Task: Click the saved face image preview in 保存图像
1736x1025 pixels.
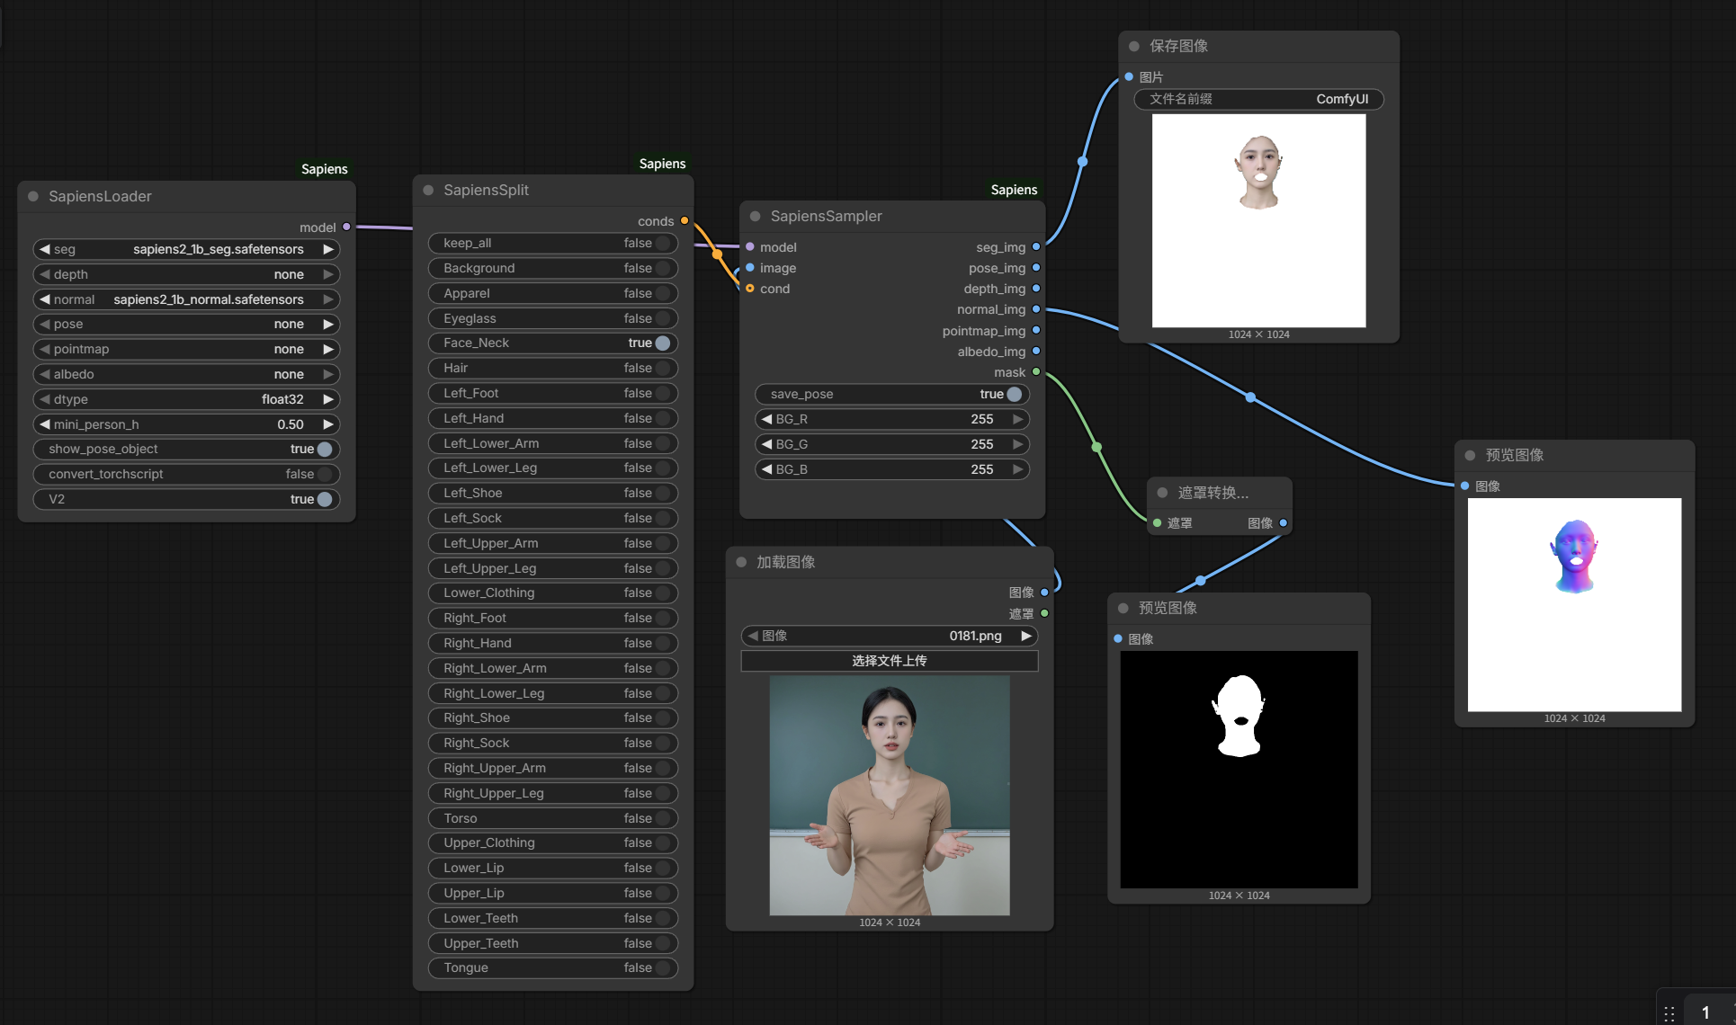Action: click(1259, 221)
